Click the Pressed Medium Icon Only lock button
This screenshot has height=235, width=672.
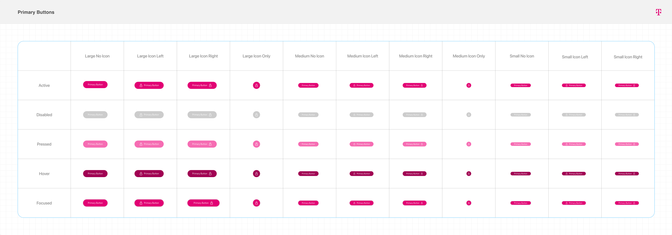pyautogui.click(x=469, y=144)
